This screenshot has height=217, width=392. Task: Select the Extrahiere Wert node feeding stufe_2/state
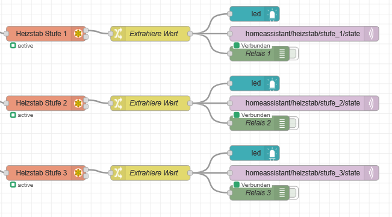151,103
